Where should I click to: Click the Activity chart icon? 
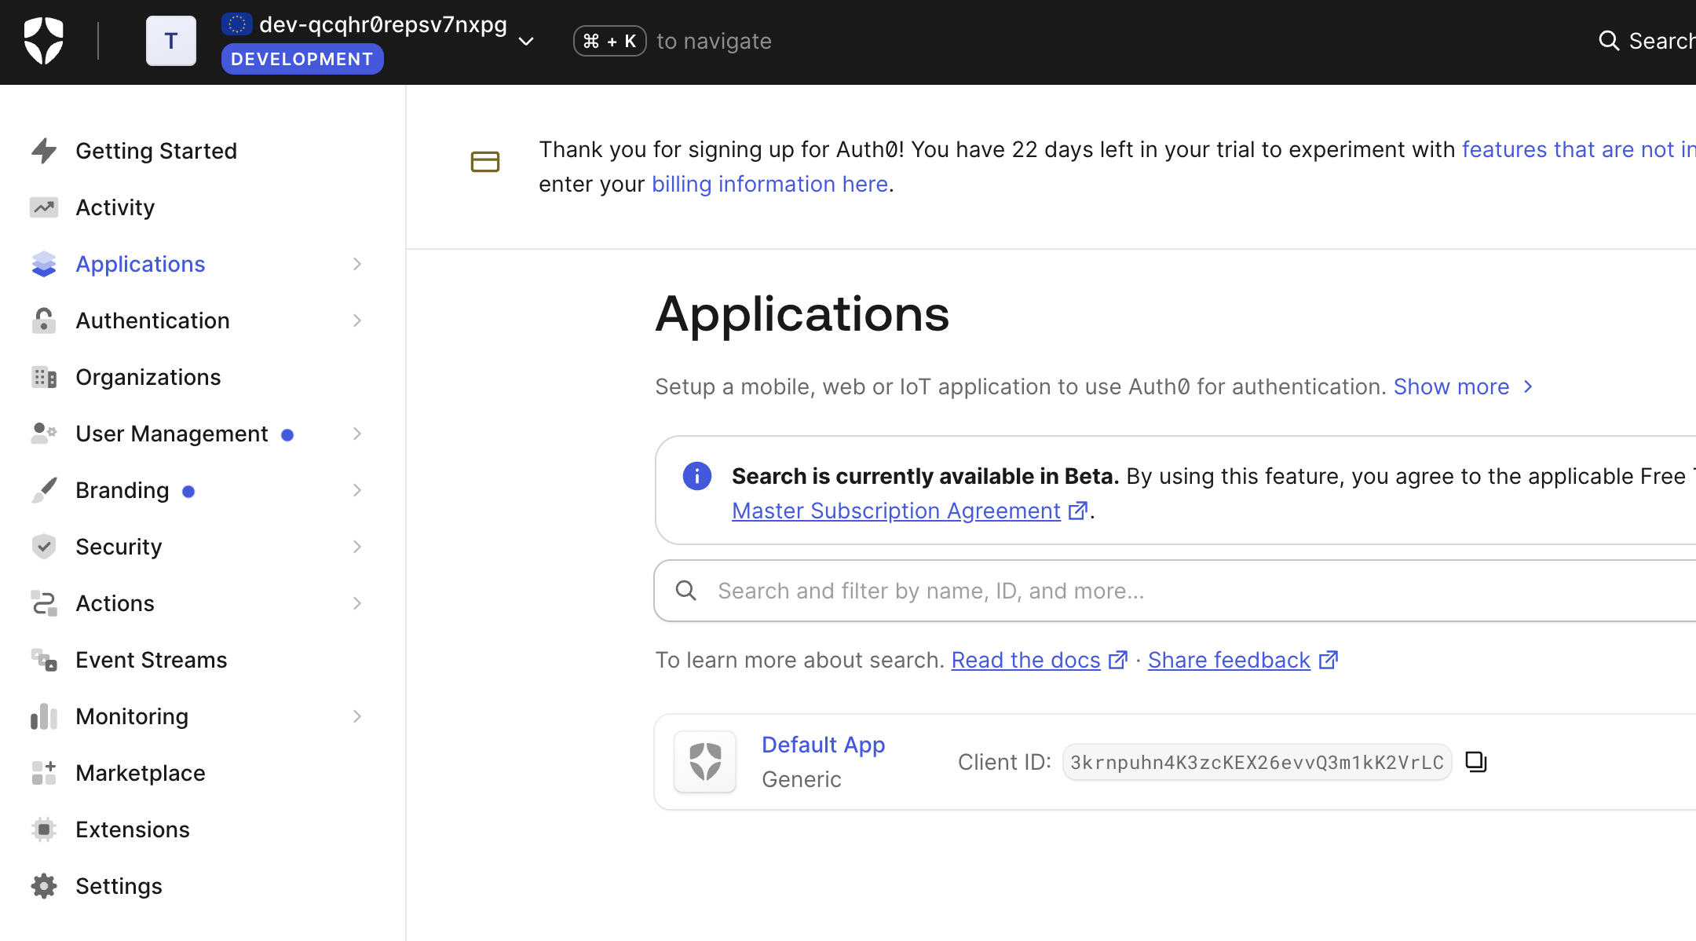[44, 207]
